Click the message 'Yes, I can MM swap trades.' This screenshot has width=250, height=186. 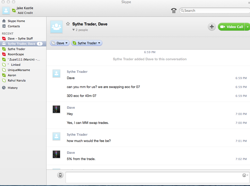[x=88, y=123]
